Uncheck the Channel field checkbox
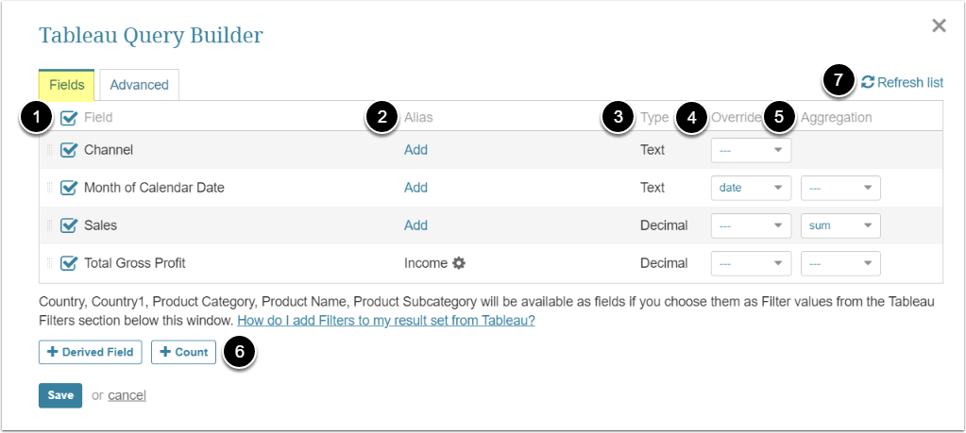Image resolution: width=966 pixels, height=433 pixels. click(69, 150)
